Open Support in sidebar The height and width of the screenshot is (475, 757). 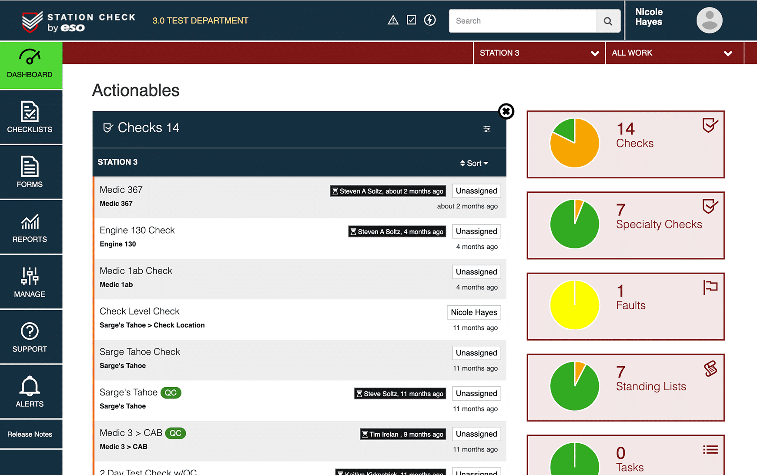click(x=31, y=336)
